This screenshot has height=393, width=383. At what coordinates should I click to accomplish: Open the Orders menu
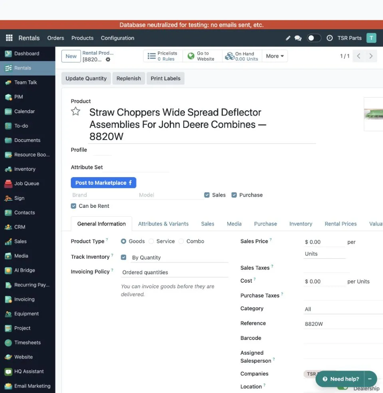point(56,38)
